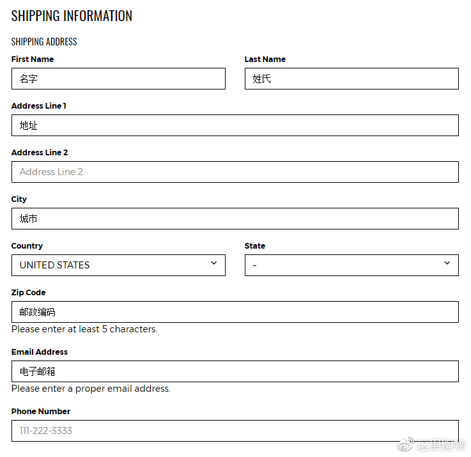This screenshot has height=457, width=471.
Task: Select the City input field
Action: (x=235, y=219)
